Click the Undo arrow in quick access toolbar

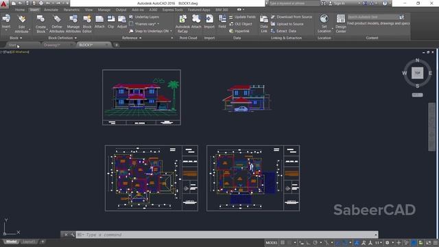pos(48,3)
